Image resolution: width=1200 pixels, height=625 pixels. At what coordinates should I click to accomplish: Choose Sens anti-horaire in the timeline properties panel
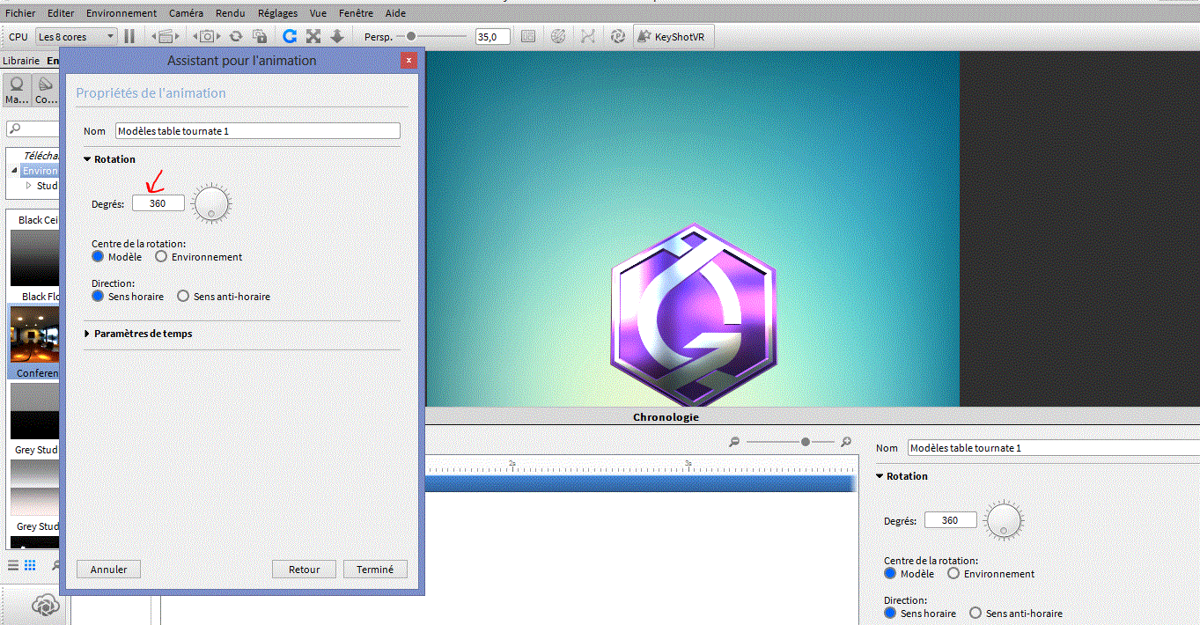pos(975,613)
